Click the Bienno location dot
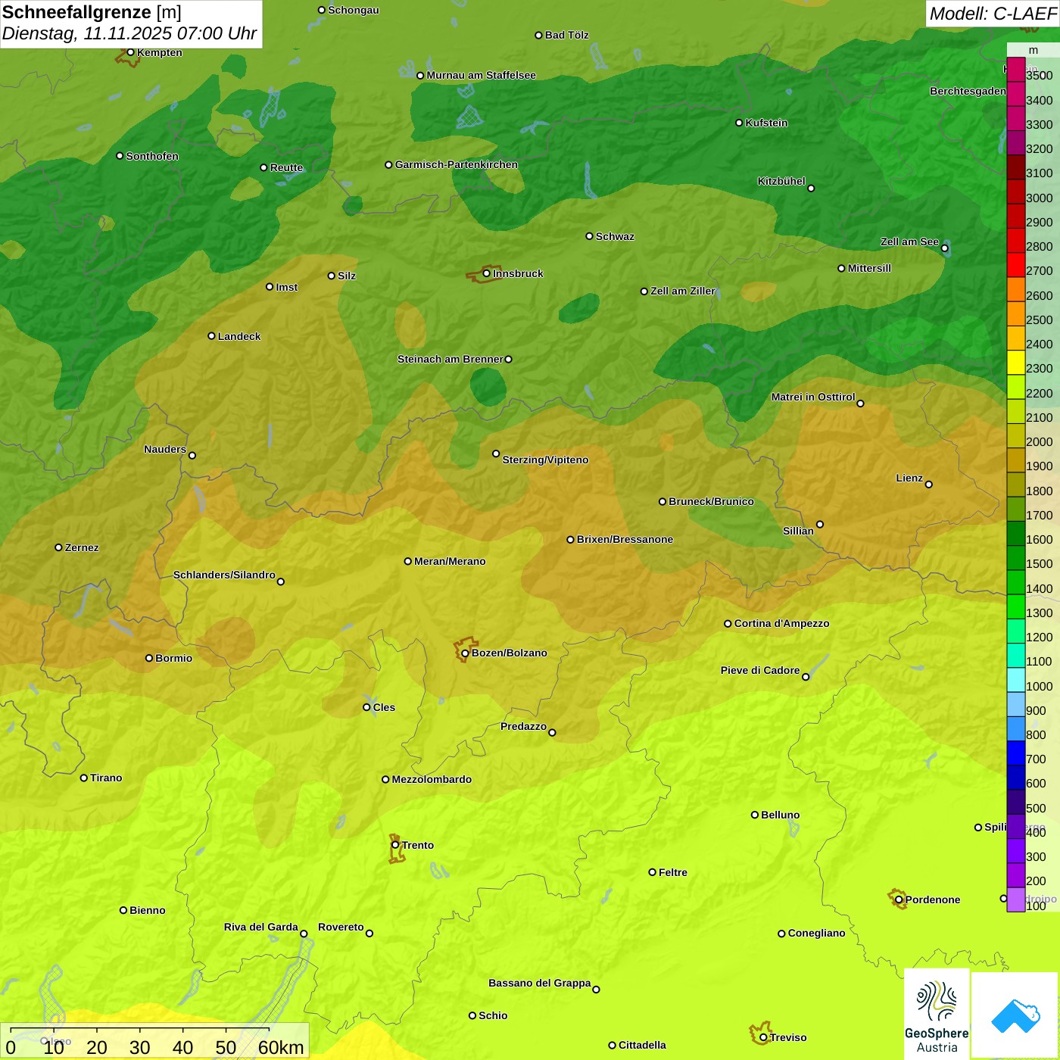This screenshot has width=1060, height=1060. (x=123, y=910)
